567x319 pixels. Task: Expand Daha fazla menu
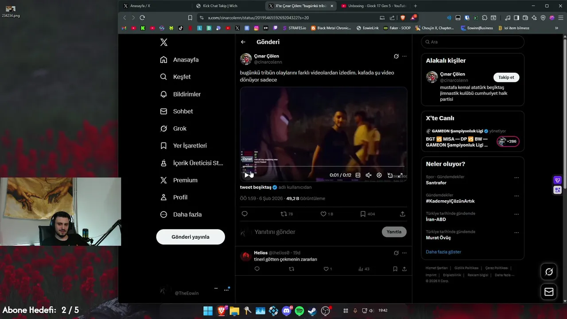pos(181,214)
